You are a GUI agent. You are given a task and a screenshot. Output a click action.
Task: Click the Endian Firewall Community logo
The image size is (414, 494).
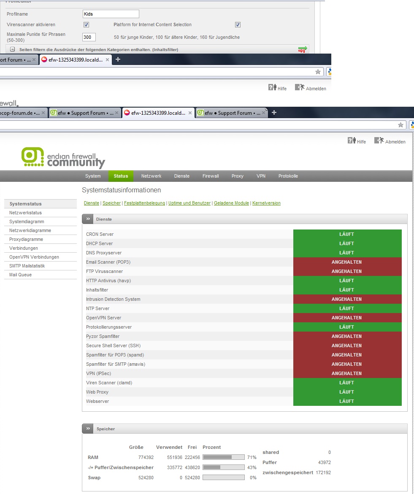point(63,158)
